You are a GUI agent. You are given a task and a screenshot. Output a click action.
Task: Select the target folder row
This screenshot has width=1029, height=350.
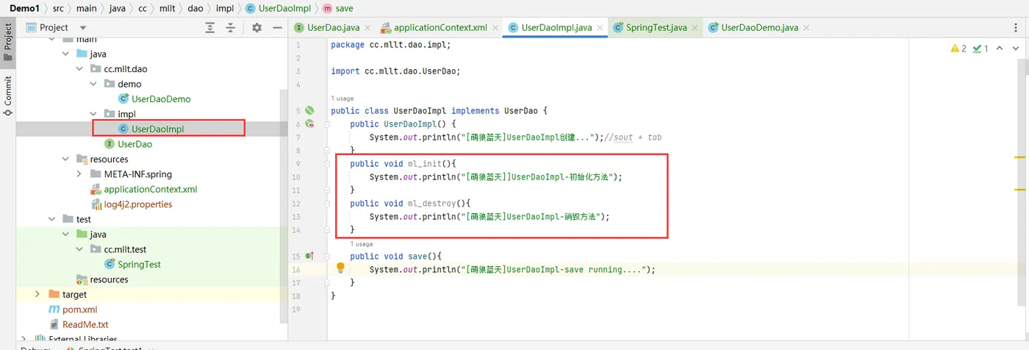(x=151, y=294)
